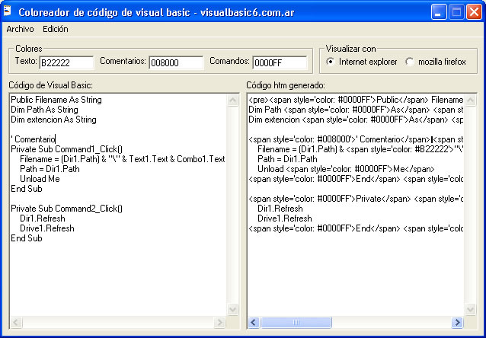Viewport: 486px width, 338px height.
Task: Click the application icon in the title bar
Action: (9, 11)
